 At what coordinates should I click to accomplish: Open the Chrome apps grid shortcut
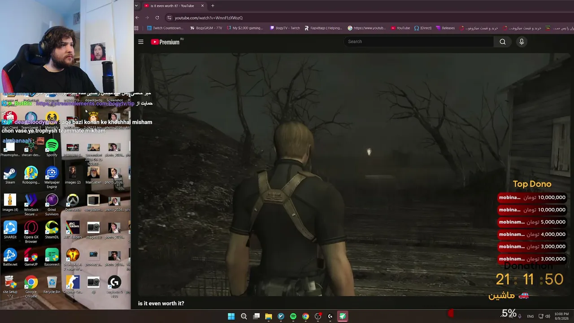[136, 28]
